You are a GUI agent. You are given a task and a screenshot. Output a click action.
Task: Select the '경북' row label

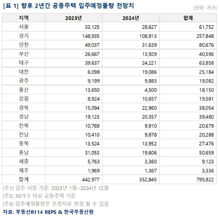[x=24, y=108]
